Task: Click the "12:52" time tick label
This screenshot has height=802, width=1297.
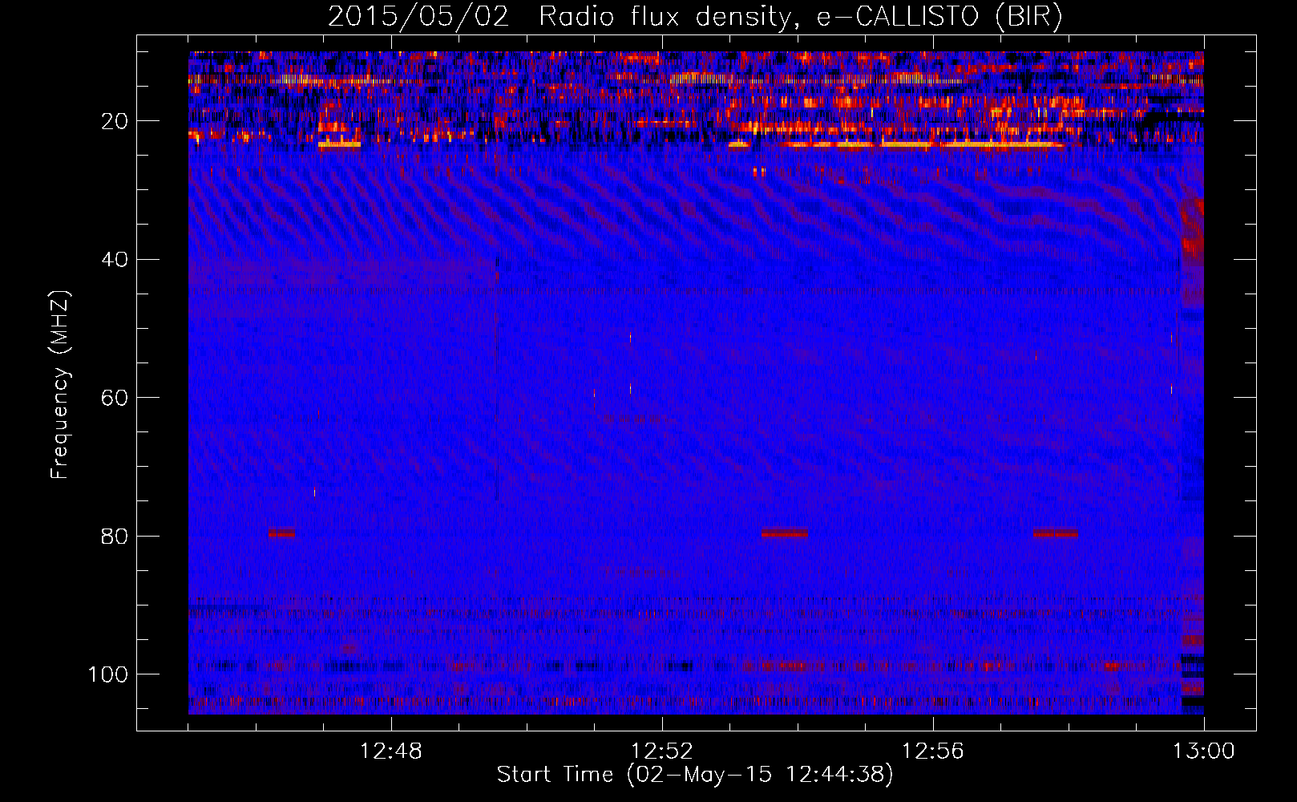Action: click(662, 751)
